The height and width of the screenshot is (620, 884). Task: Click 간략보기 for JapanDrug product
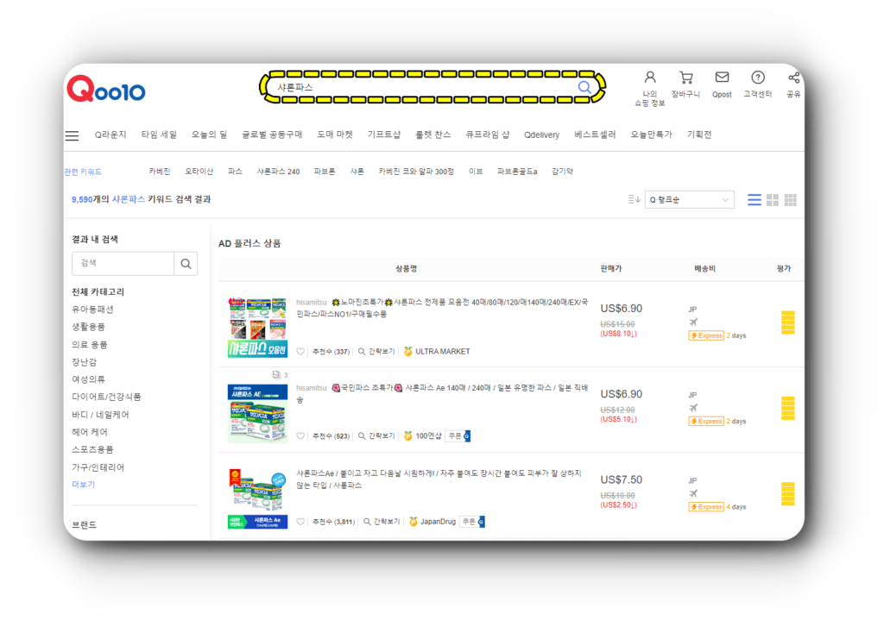382,522
